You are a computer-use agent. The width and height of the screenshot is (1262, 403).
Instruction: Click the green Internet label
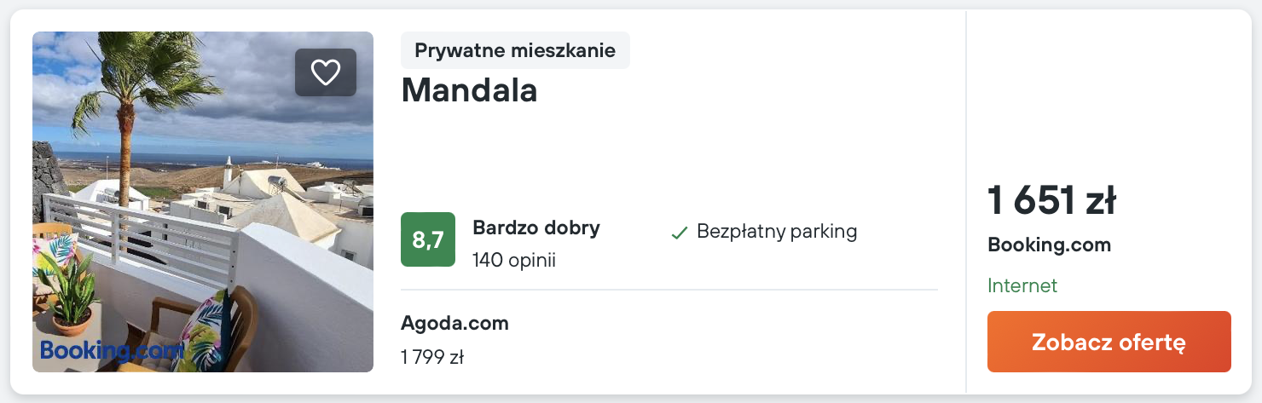(1022, 285)
